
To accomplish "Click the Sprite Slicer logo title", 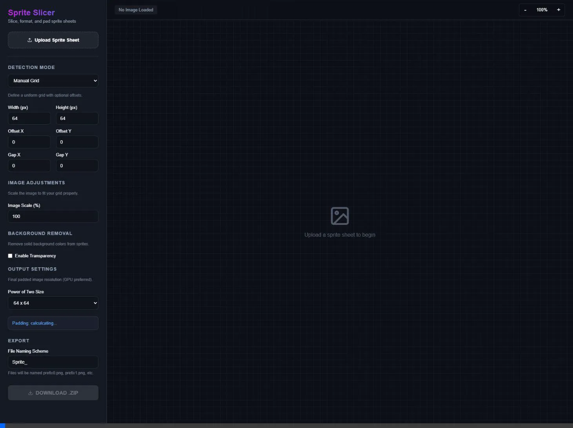I will coord(31,13).
